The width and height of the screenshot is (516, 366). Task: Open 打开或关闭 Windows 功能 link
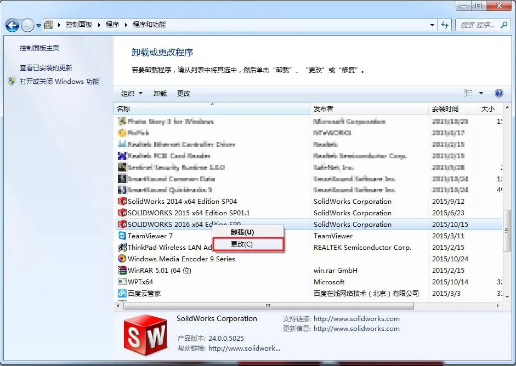point(60,81)
